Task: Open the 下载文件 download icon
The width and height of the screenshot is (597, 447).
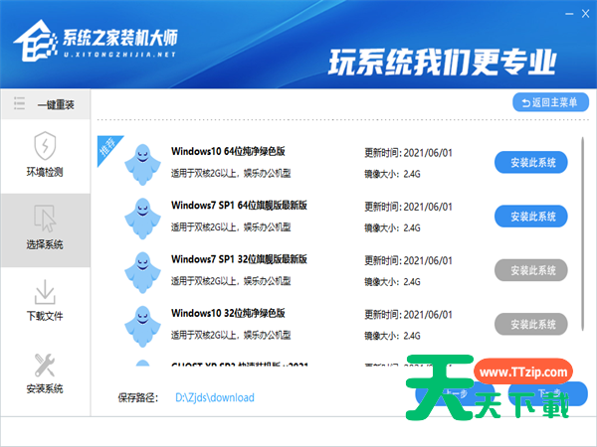Action: [45, 292]
